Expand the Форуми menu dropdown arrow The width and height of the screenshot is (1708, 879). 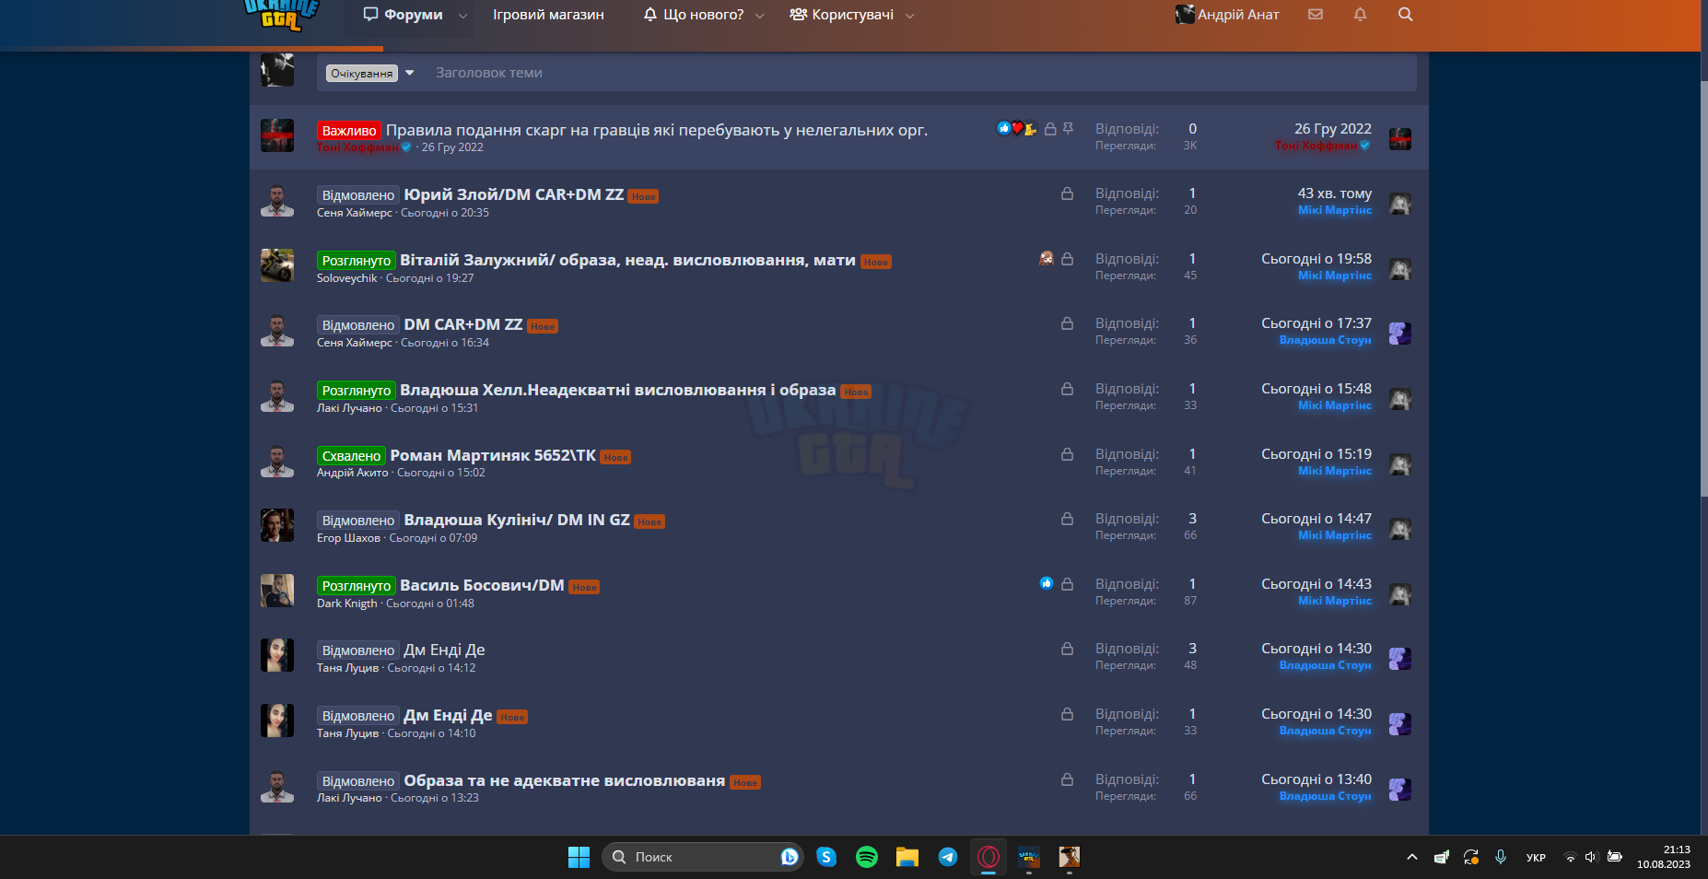[x=462, y=16]
